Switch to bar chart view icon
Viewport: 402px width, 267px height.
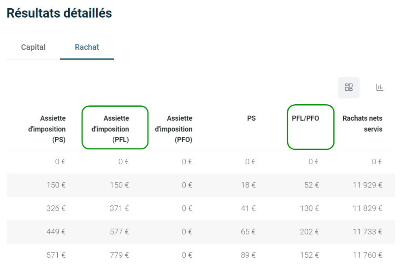point(380,87)
